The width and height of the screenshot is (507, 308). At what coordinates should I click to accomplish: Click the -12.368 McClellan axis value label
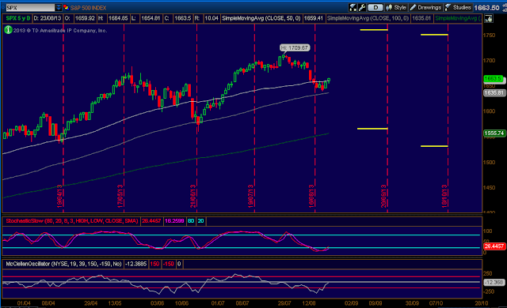point(494,282)
